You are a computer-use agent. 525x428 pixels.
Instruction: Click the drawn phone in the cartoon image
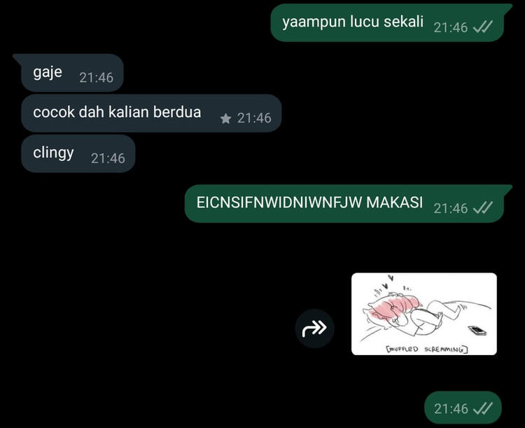[x=477, y=331]
